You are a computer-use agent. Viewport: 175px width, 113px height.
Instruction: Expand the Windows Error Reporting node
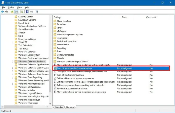[x=13, y=78]
